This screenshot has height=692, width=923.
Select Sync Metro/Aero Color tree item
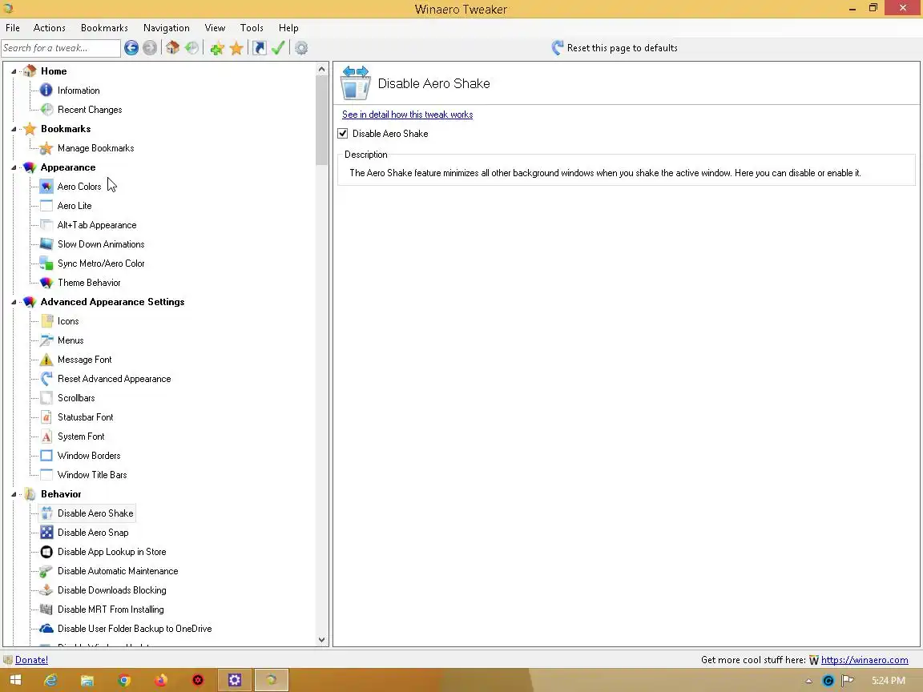click(x=101, y=264)
